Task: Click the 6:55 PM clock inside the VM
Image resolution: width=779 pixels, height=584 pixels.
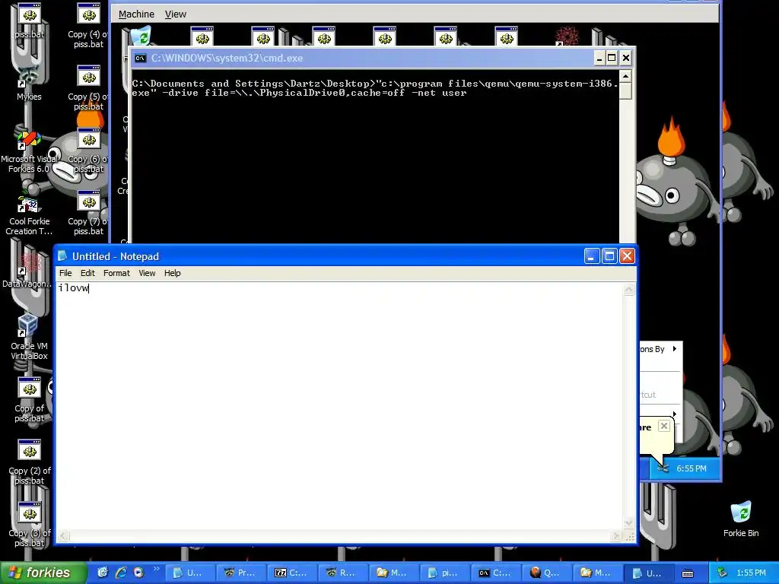Action: (691, 468)
